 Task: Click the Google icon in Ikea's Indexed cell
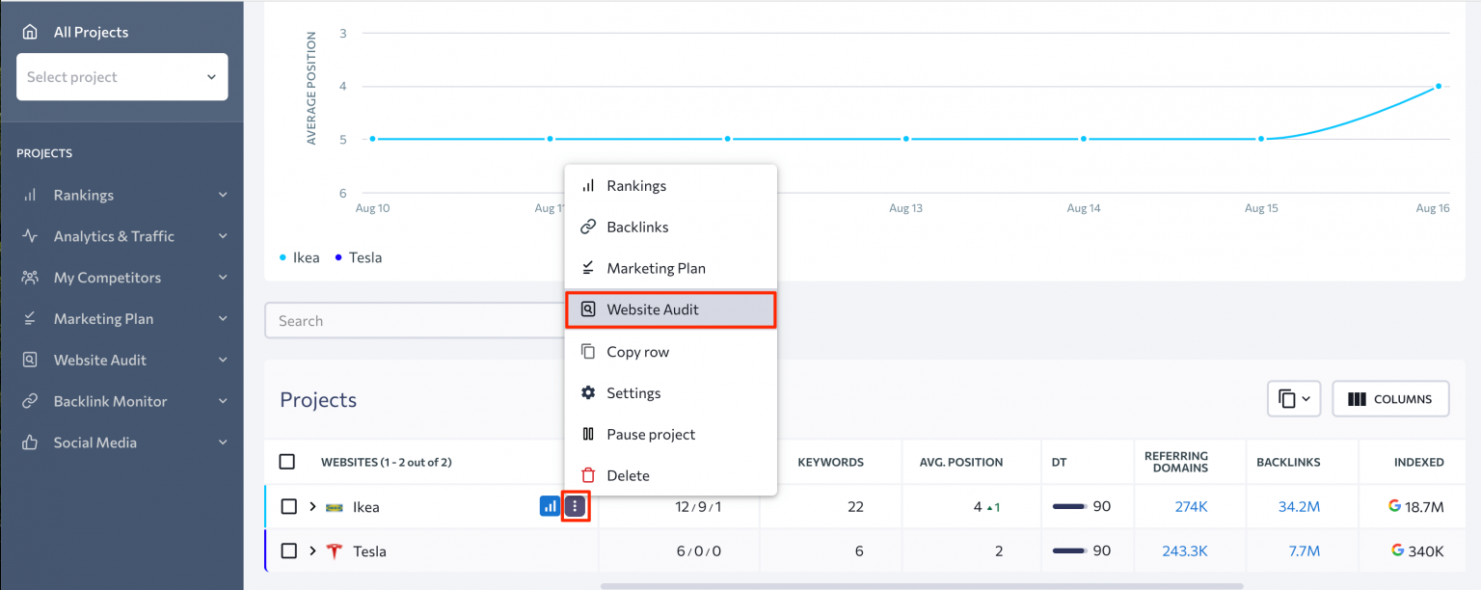[1394, 506]
